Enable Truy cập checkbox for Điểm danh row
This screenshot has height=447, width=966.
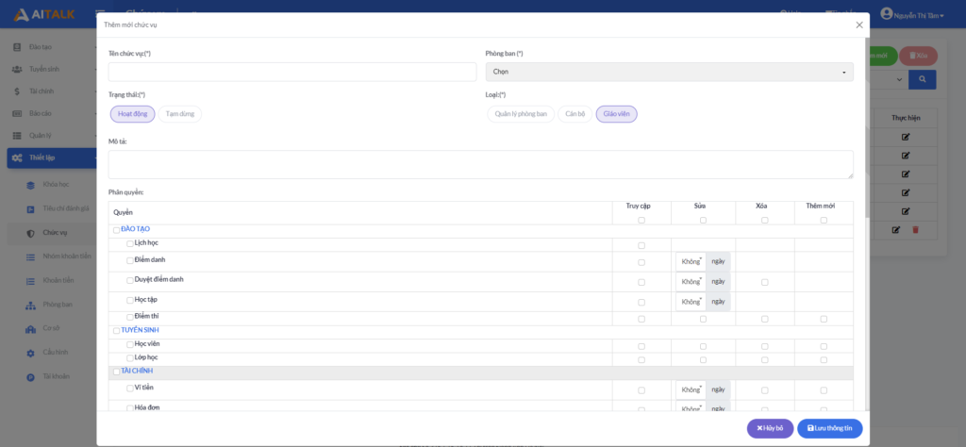click(x=641, y=261)
